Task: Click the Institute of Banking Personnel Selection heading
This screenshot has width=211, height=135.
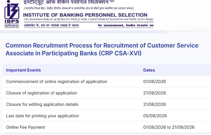Action: click(x=85, y=15)
